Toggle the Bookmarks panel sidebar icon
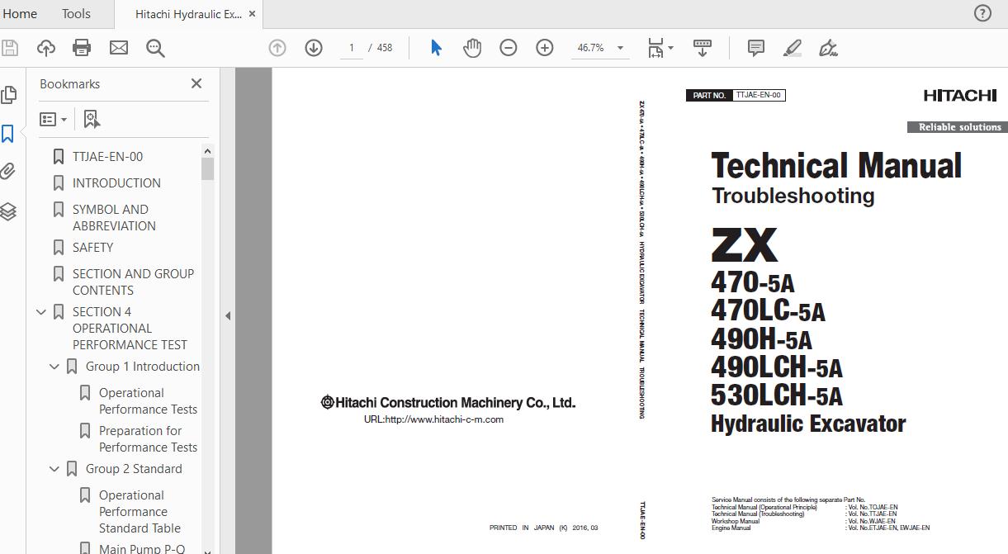The image size is (1008, 554). point(8,134)
